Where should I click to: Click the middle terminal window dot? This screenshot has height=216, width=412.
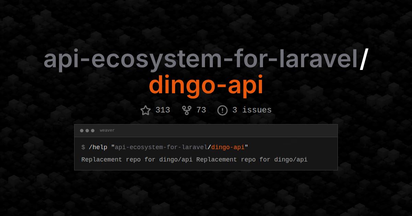[87, 131]
